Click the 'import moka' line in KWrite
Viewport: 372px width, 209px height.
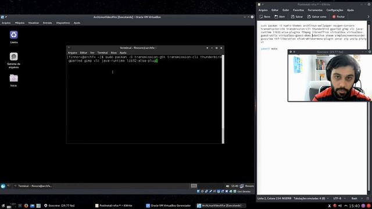[269, 49]
